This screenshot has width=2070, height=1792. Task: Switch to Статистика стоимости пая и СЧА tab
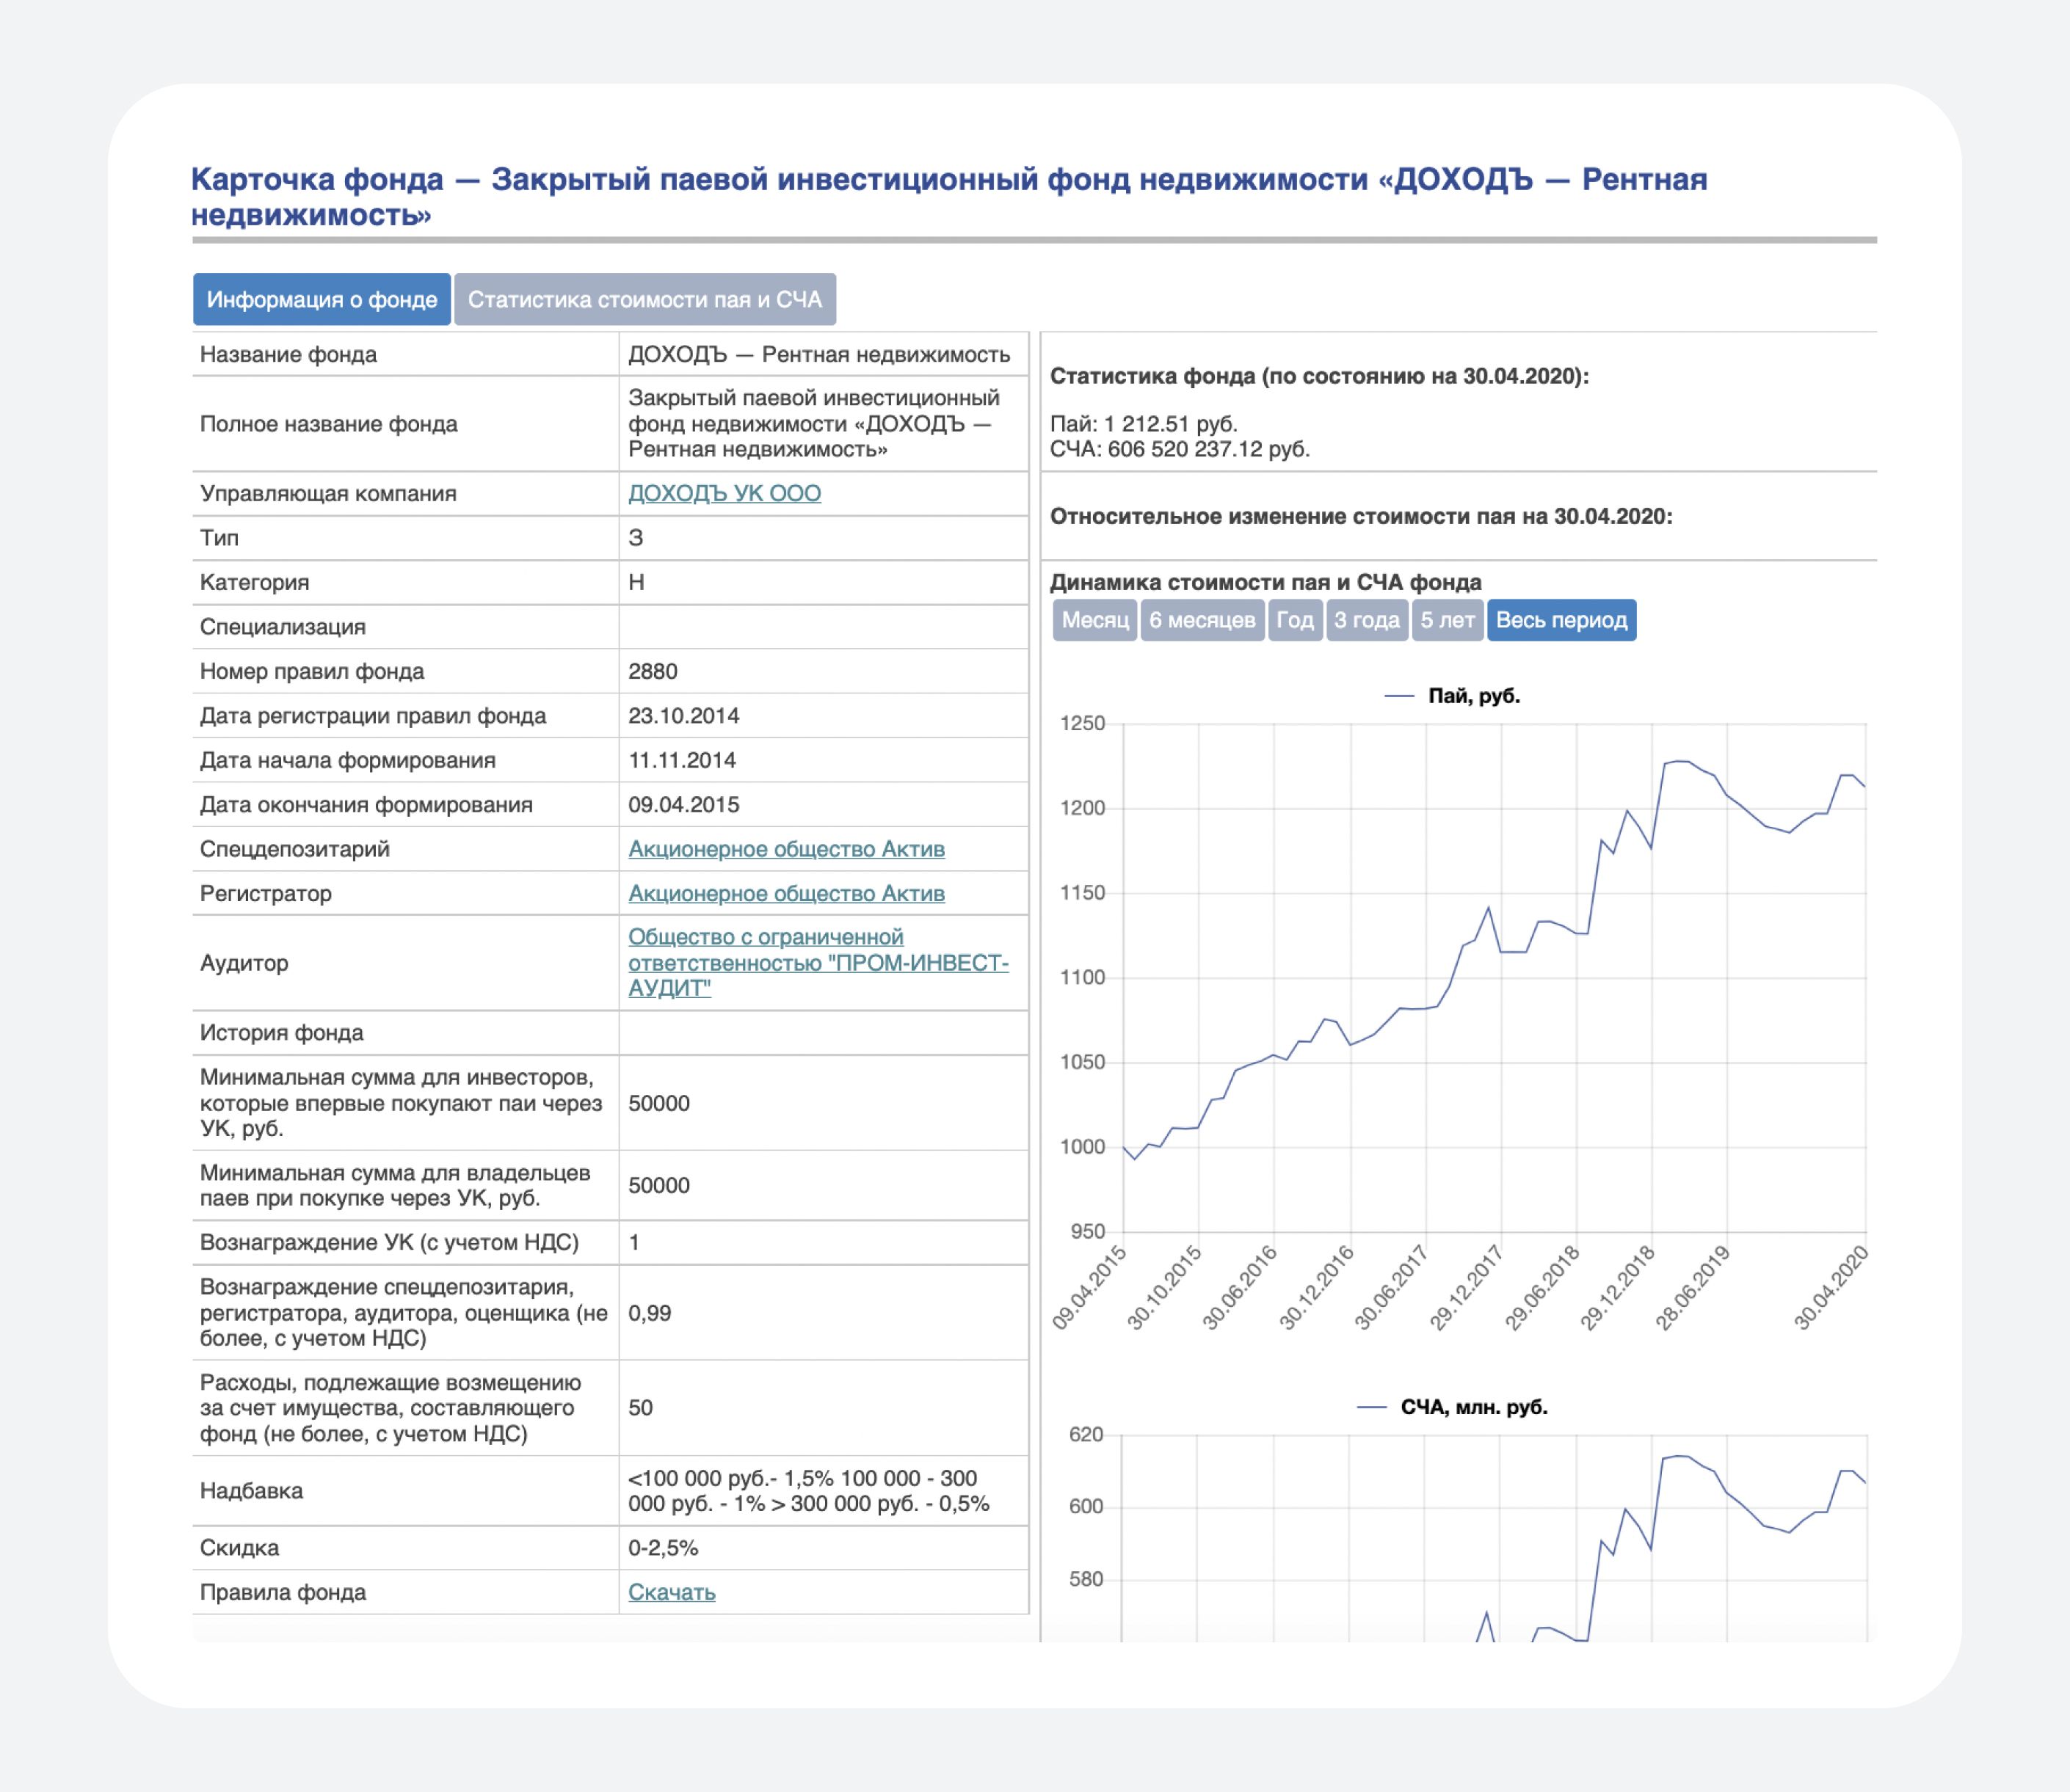(644, 299)
